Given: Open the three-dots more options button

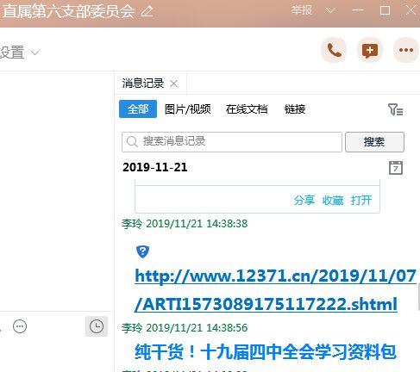Looking at the screenshot, I should point(406,50).
